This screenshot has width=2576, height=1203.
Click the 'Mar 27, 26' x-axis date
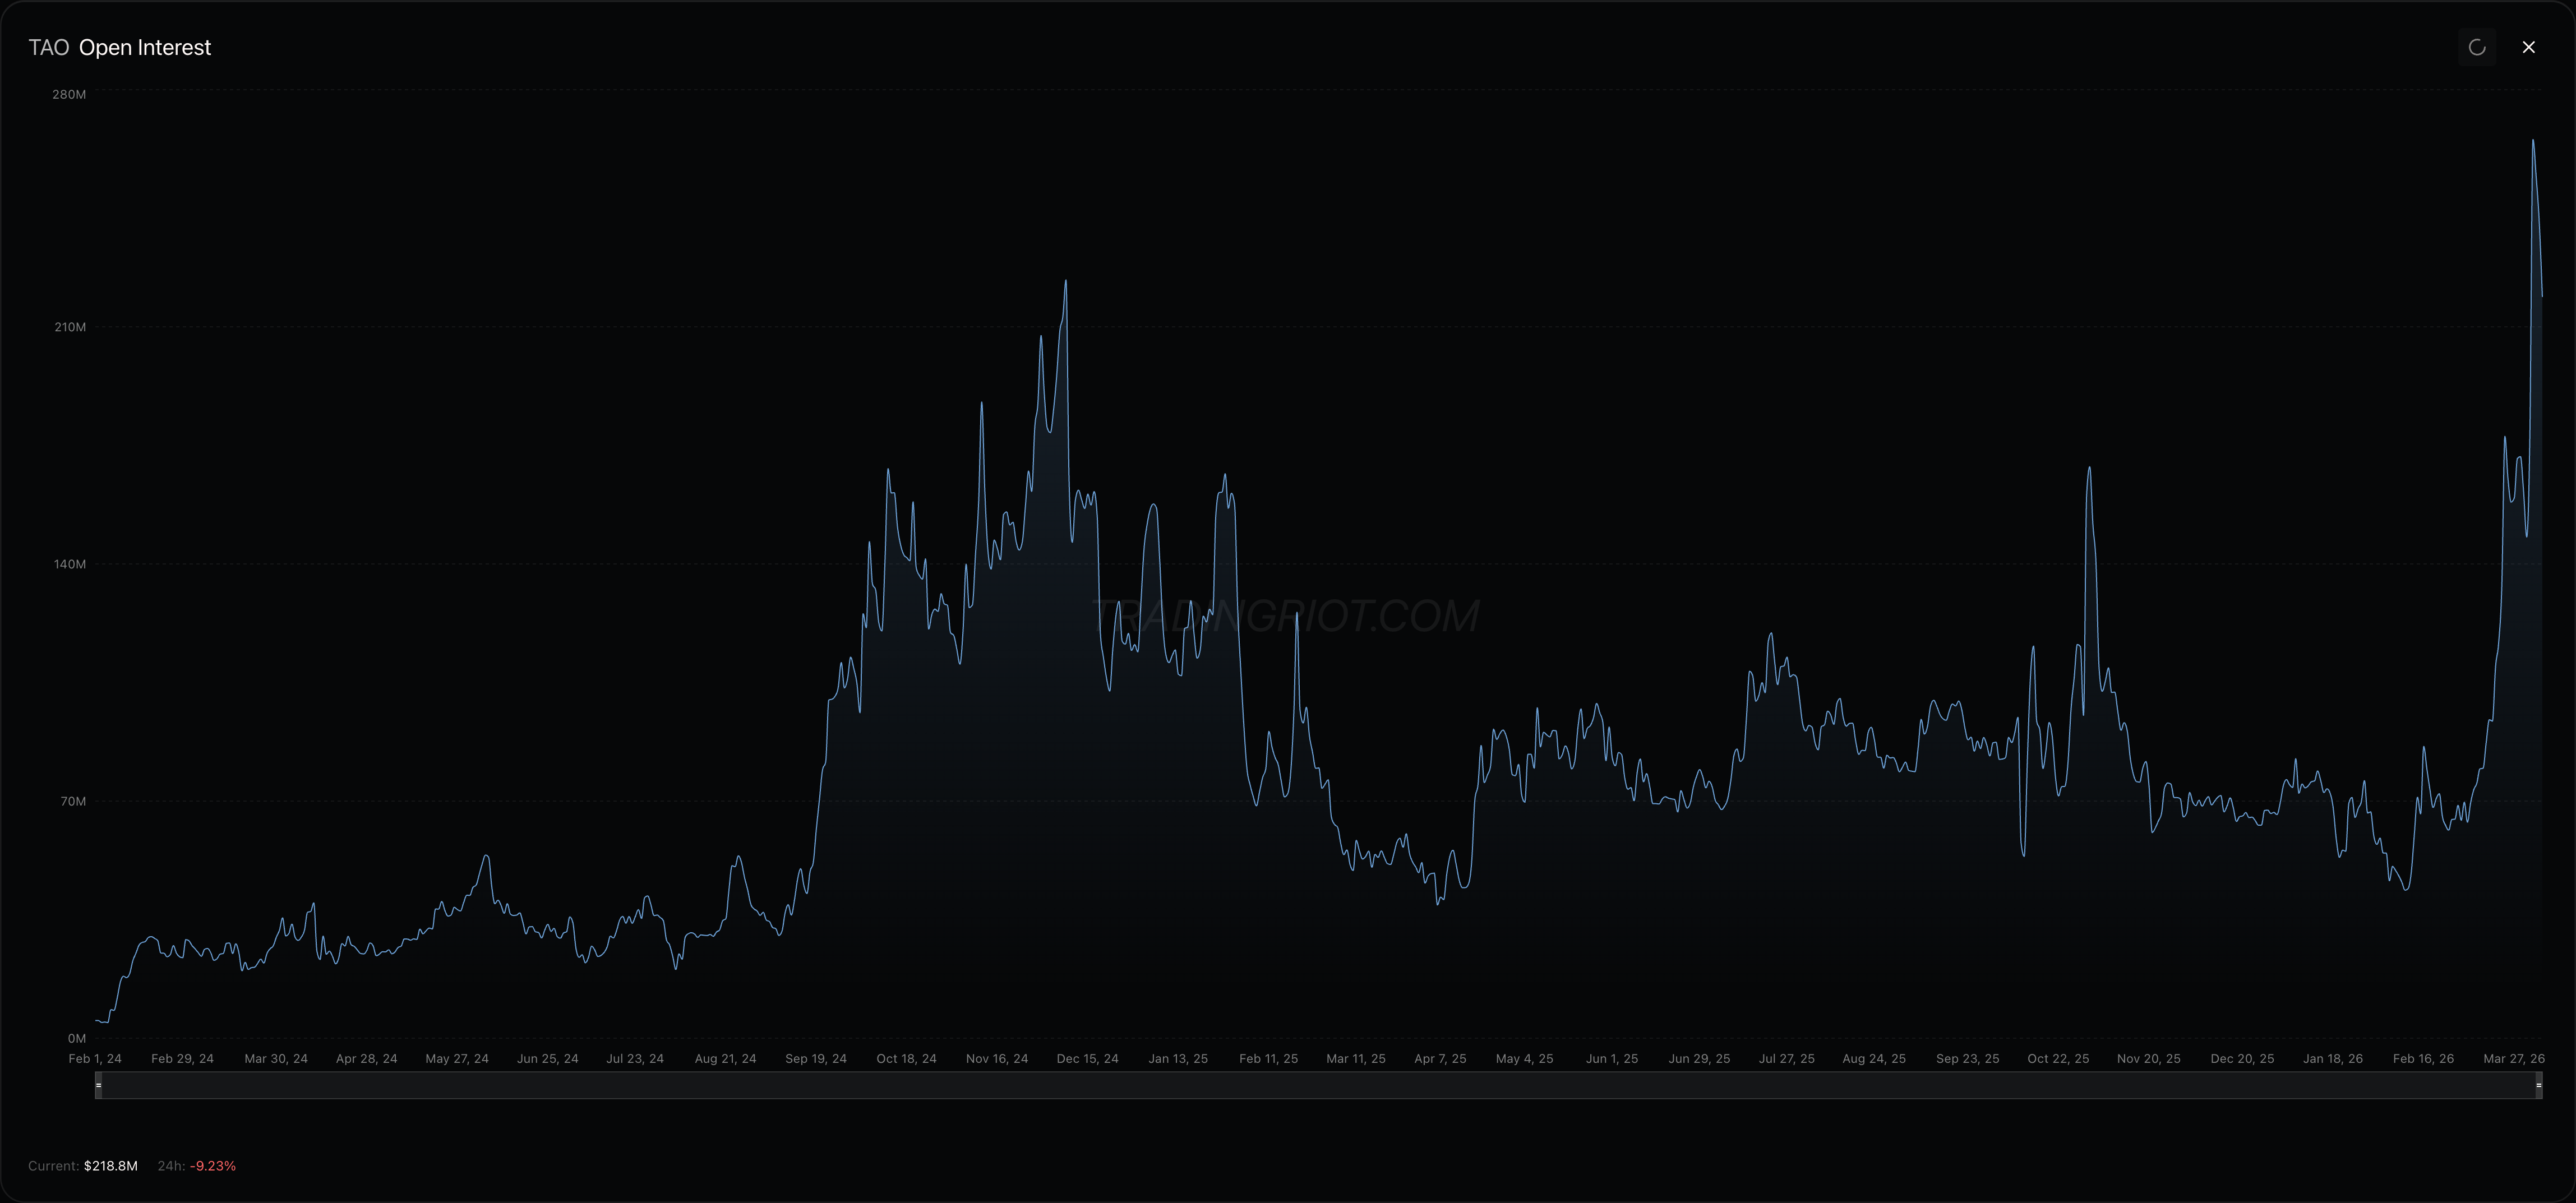2513,1058
